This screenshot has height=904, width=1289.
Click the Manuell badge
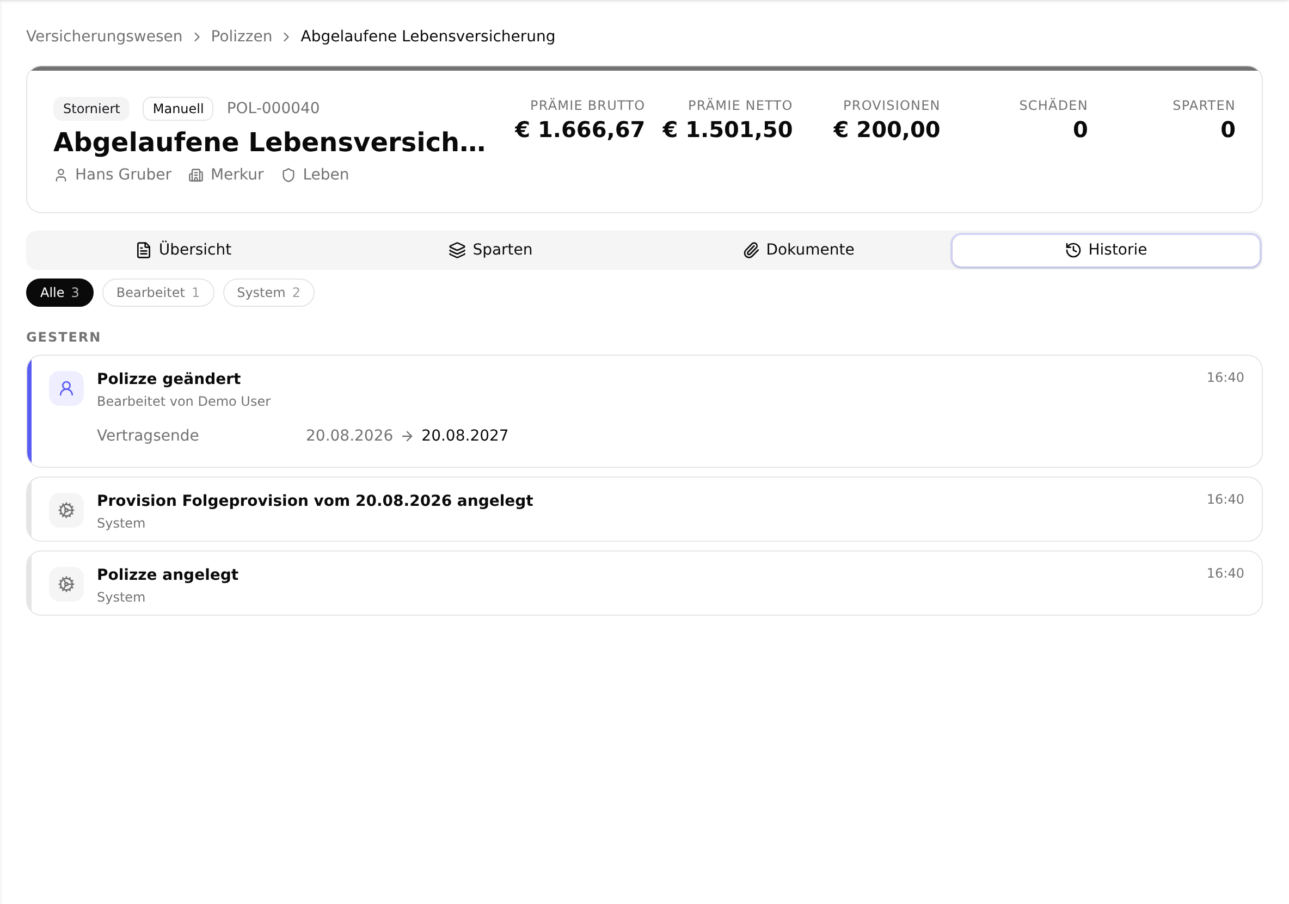click(178, 108)
